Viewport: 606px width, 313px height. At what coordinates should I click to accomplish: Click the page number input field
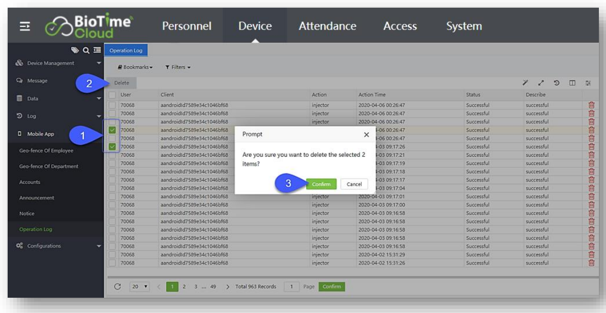(x=292, y=287)
